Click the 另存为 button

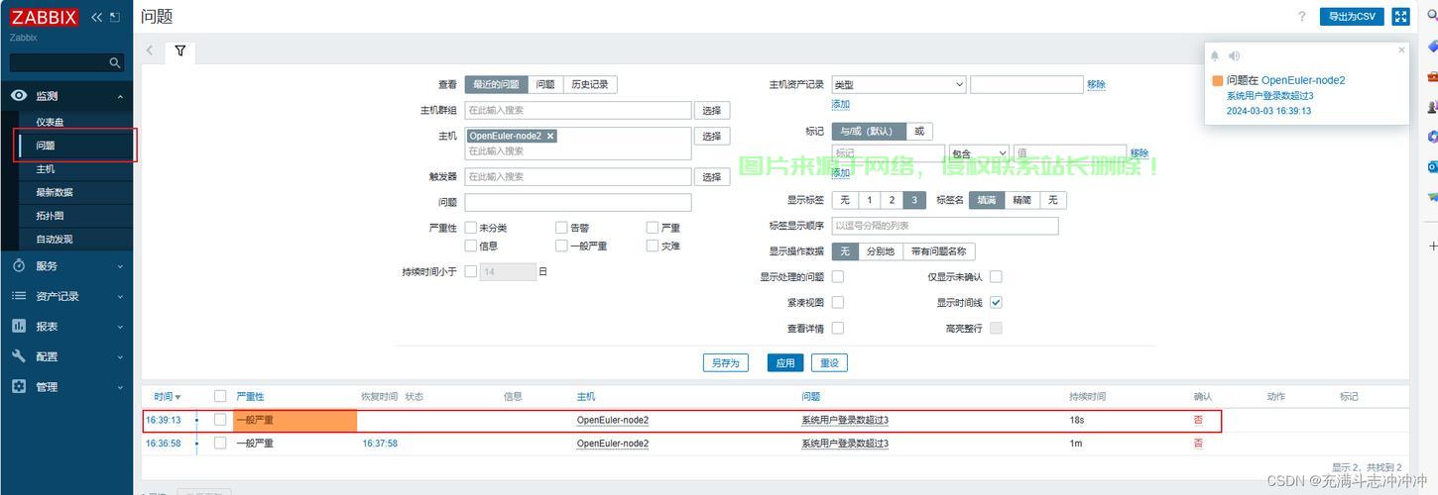point(725,363)
